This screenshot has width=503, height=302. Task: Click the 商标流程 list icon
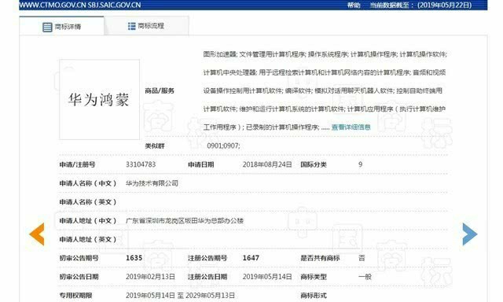[131, 26]
